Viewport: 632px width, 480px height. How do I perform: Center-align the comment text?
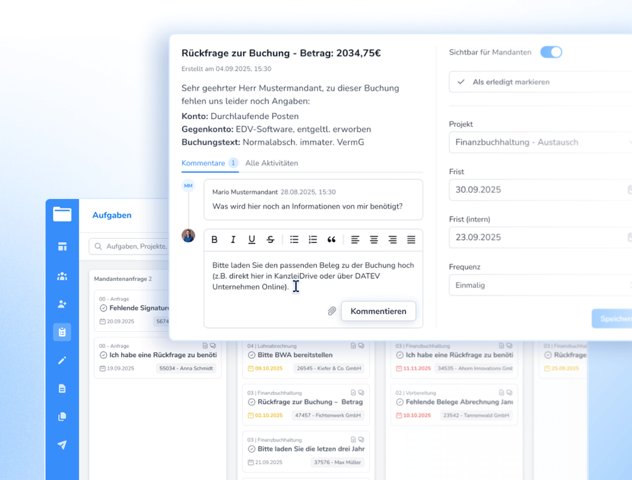374,239
